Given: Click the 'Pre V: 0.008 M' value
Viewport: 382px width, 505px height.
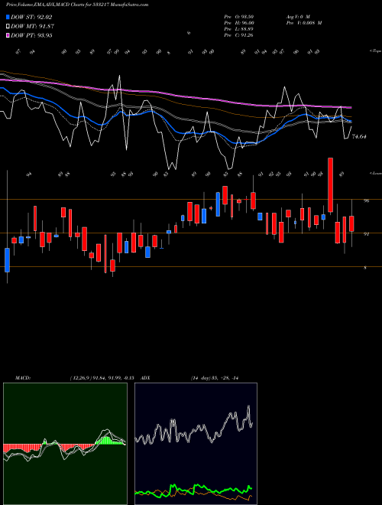Looking at the screenshot, I should click(x=303, y=23).
